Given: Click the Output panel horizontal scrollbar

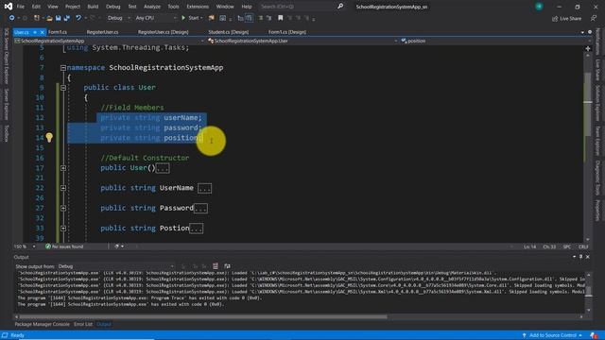Looking at the screenshot, I should 203,317.
